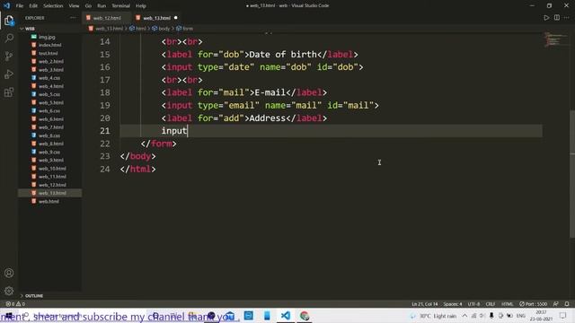Click Ln 21, Col 14 in status bar
This screenshot has width=575, height=323.
tap(424, 304)
